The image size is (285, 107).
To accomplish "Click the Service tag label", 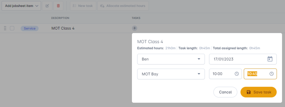I will (x=30, y=28).
